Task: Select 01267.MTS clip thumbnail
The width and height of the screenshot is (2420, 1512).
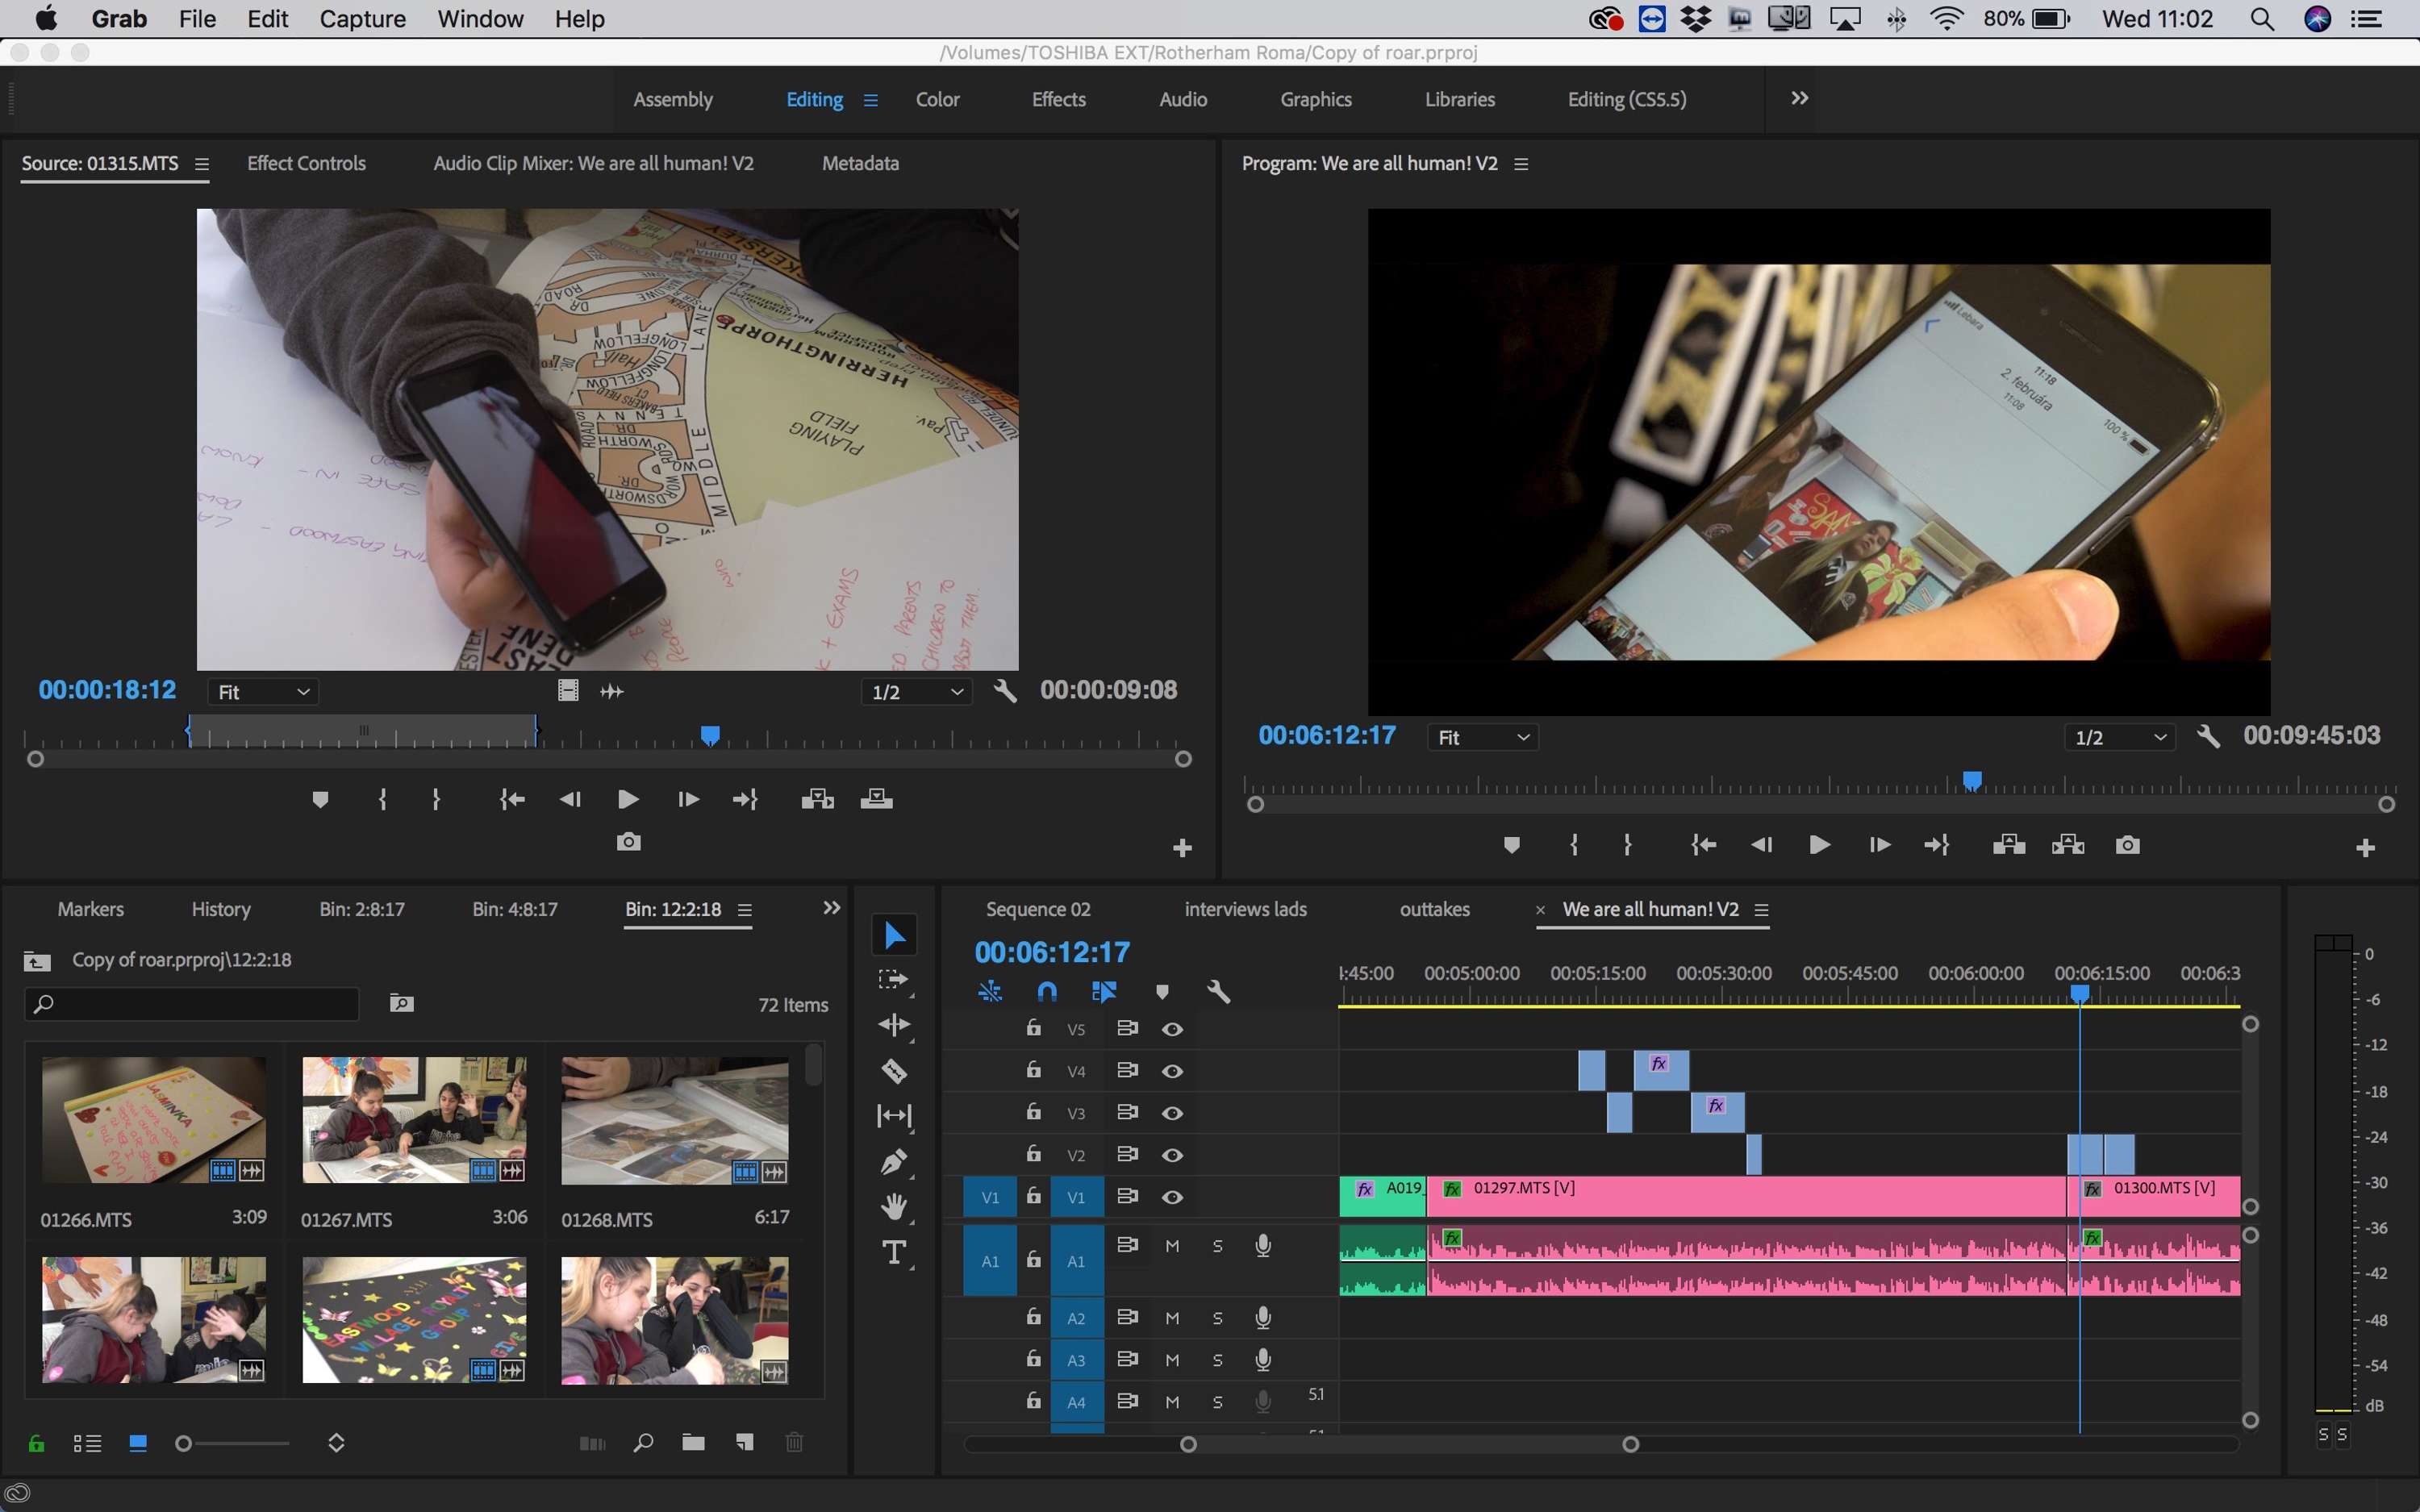Action: (x=414, y=1120)
